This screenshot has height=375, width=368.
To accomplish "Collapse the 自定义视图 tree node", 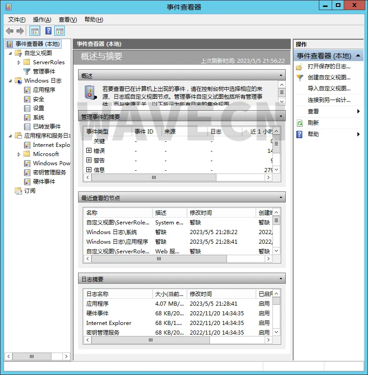I will click(10, 53).
